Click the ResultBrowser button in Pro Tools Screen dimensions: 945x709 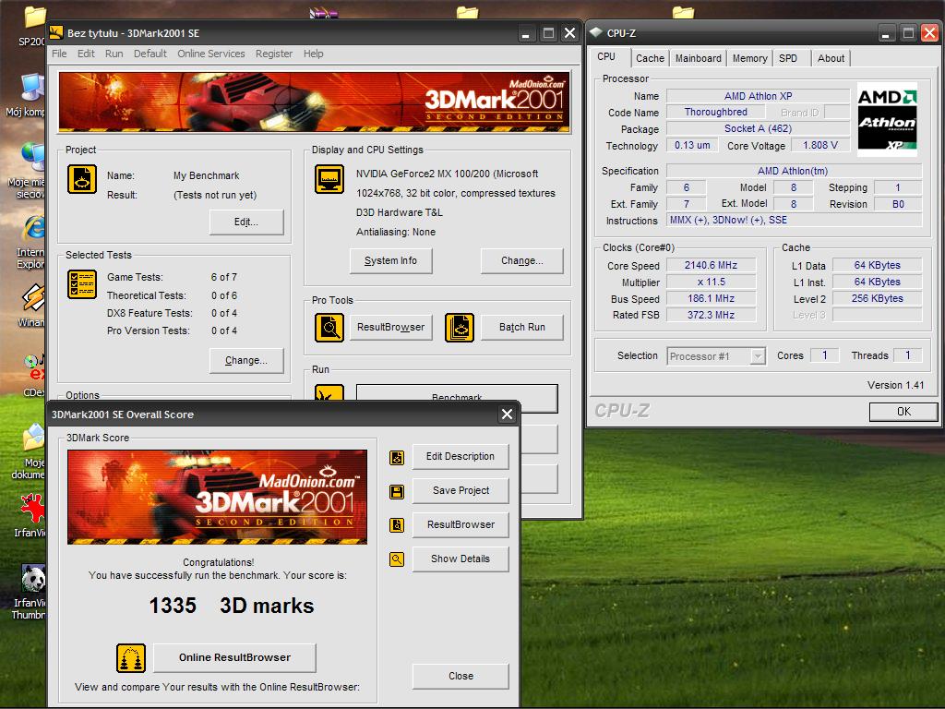[390, 328]
